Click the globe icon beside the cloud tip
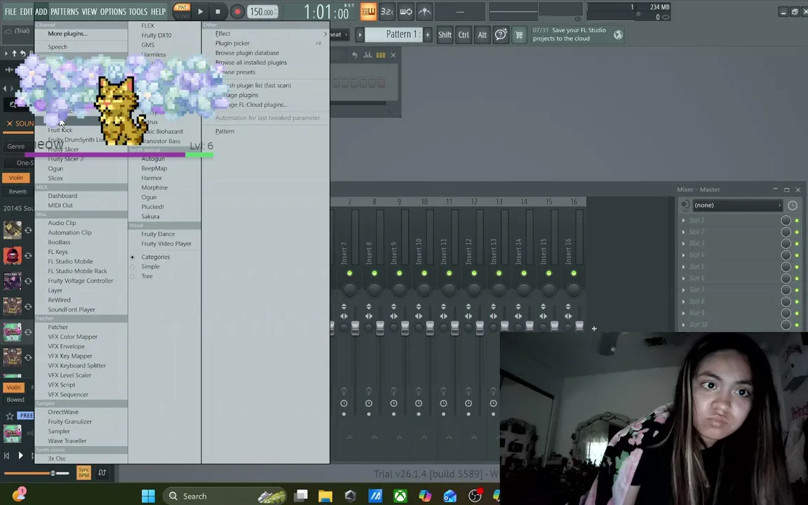 coord(618,34)
